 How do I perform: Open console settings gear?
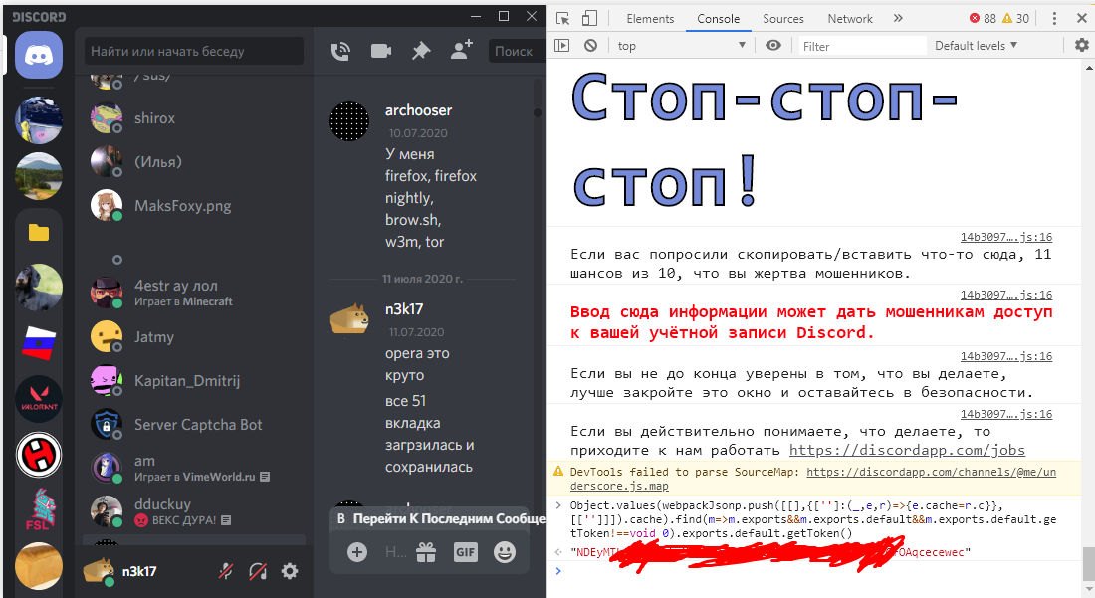1081,46
